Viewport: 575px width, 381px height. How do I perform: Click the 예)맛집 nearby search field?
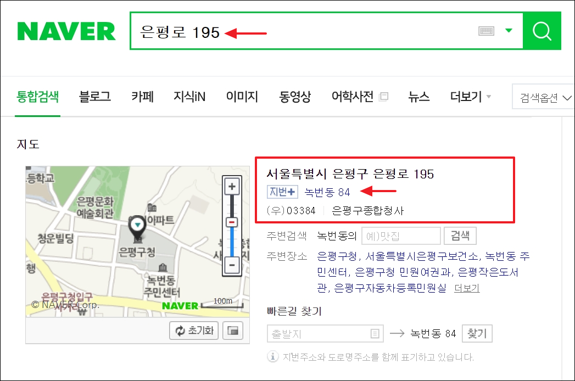[401, 236]
